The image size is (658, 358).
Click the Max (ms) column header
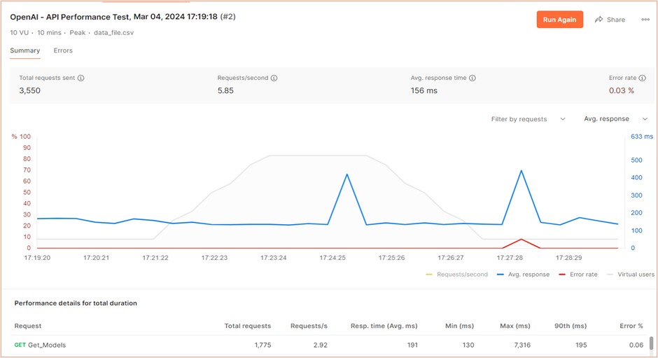[515, 326]
